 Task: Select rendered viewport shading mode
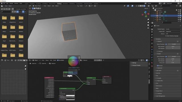[144, 6]
